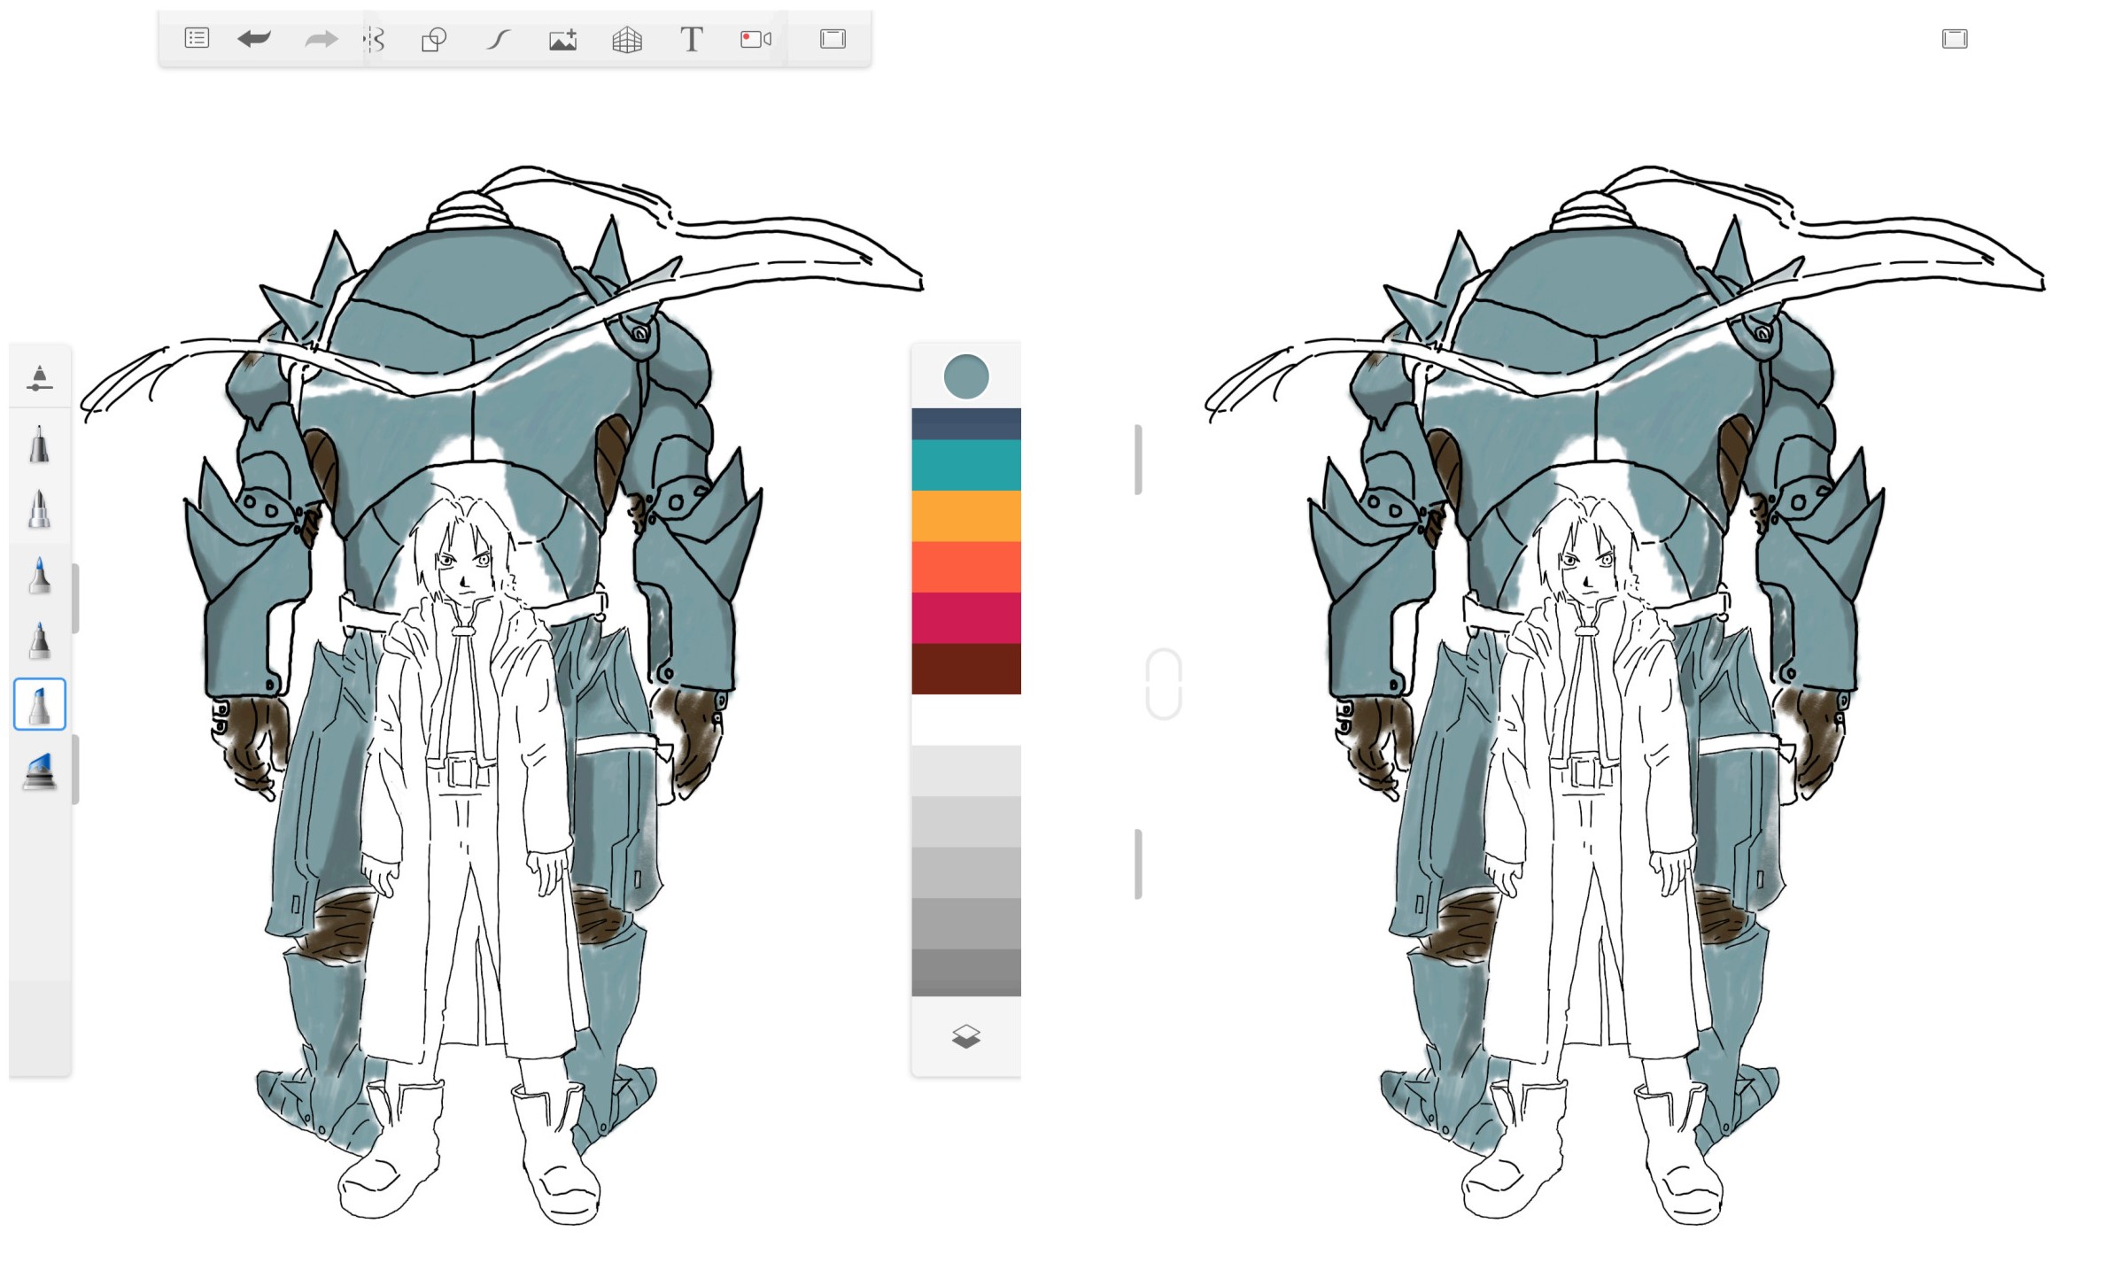Screen dimensions: 2115x1286
Task: Import an image with the picture icon
Action: (563, 40)
